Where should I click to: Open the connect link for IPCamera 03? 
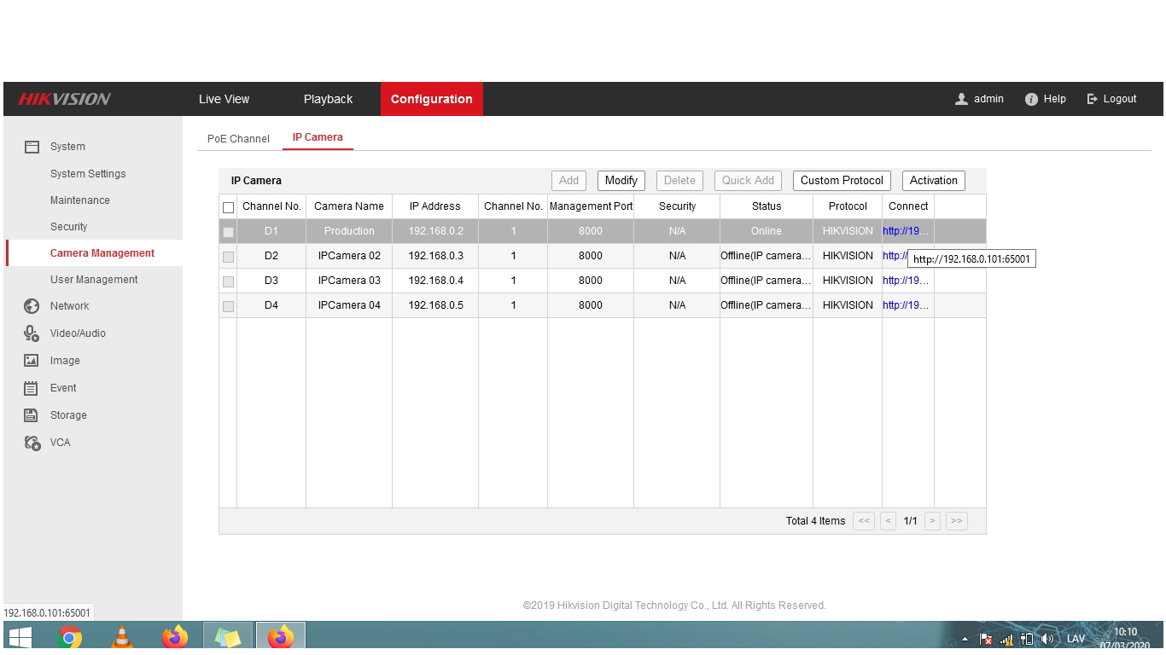click(x=905, y=281)
